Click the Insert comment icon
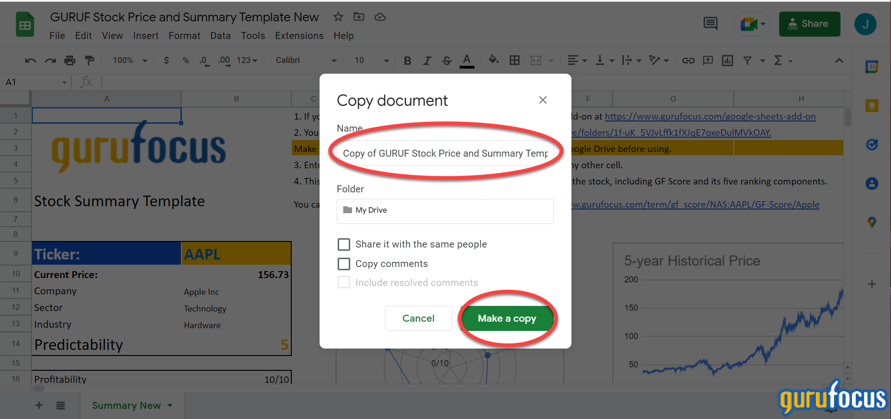This screenshot has height=419, width=891. point(708,60)
